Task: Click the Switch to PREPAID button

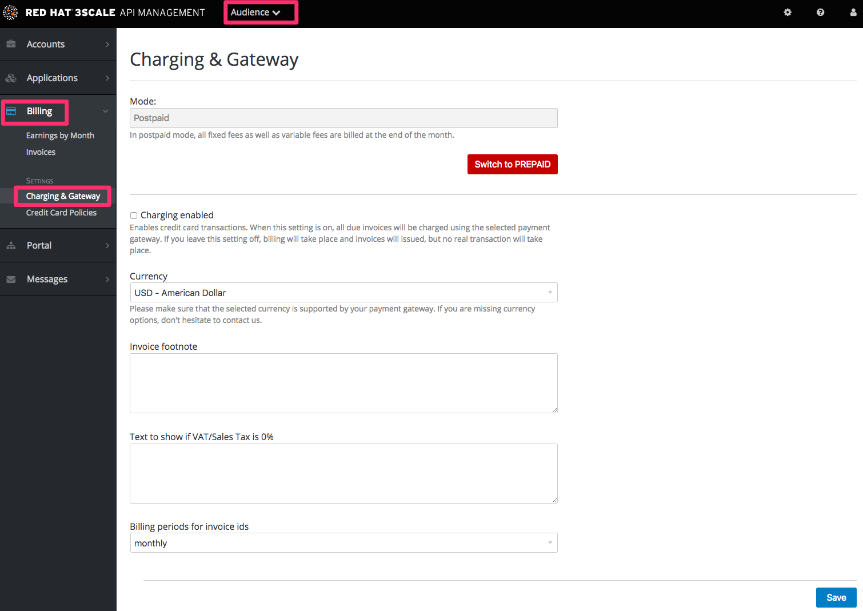Action: point(512,165)
